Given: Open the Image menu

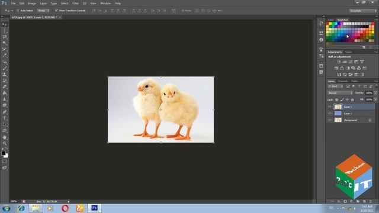Looking at the screenshot, I should 32,4.
